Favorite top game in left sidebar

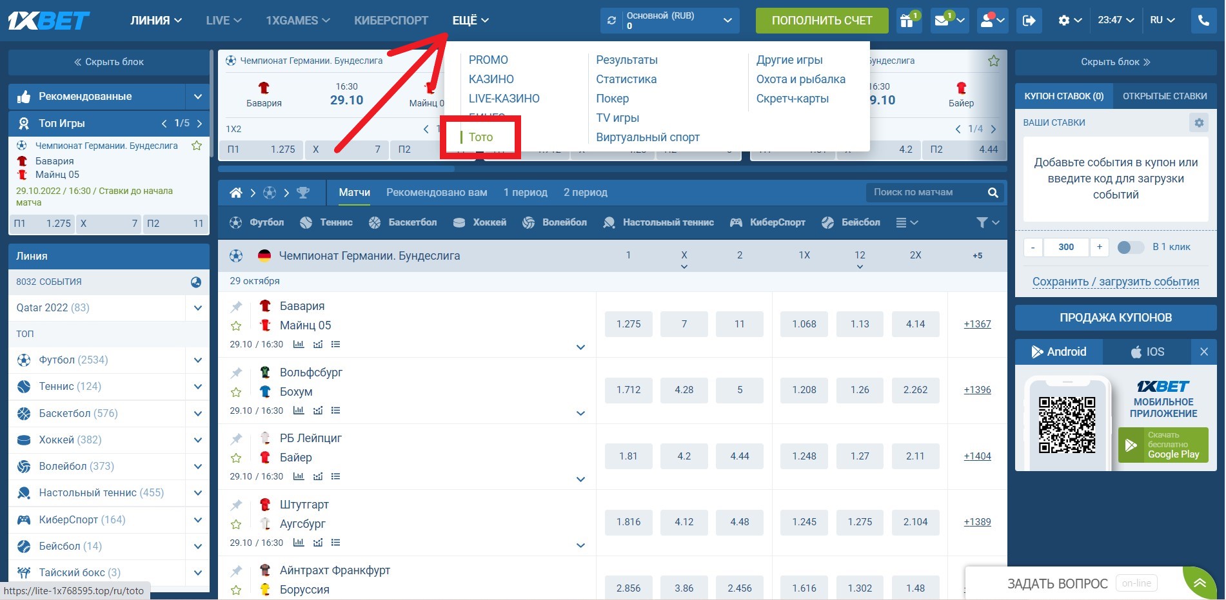pyautogui.click(x=197, y=146)
